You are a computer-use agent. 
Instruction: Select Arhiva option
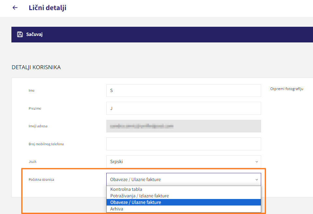(184, 209)
